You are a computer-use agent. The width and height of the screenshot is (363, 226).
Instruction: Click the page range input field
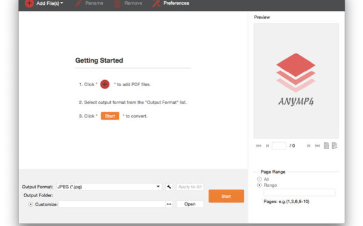[299, 192]
